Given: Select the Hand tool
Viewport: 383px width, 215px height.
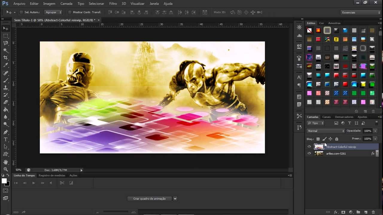Looking at the screenshot, I should pos(6,162).
